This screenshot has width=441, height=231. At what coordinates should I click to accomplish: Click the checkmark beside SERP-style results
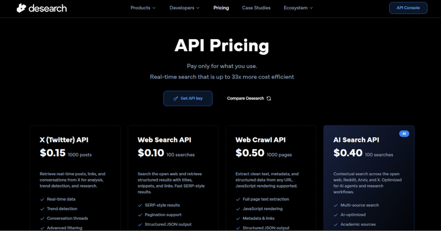[140, 205]
